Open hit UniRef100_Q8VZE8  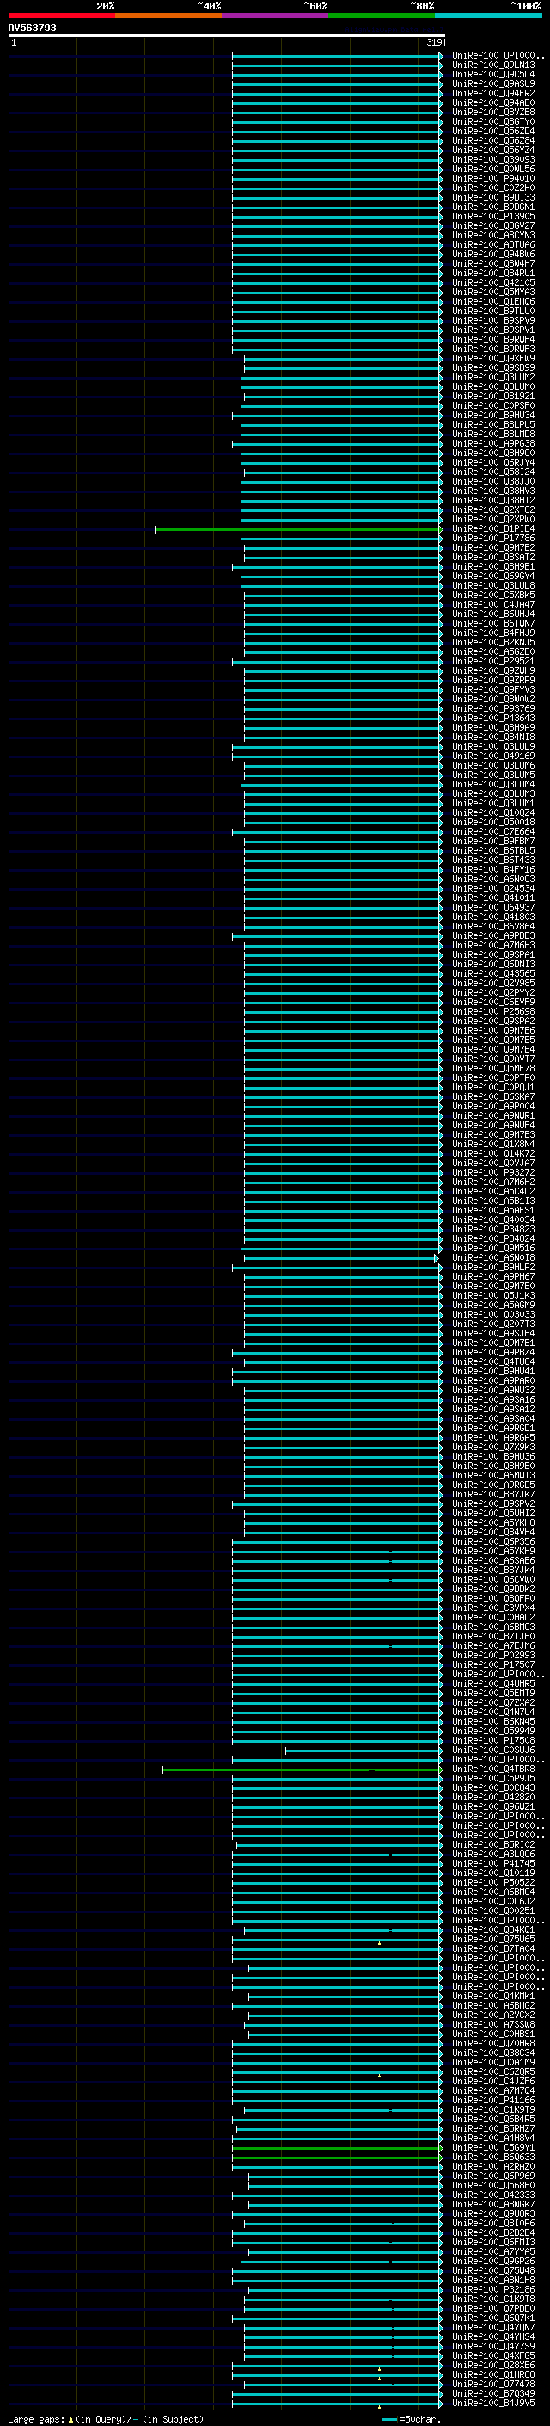click(x=492, y=112)
